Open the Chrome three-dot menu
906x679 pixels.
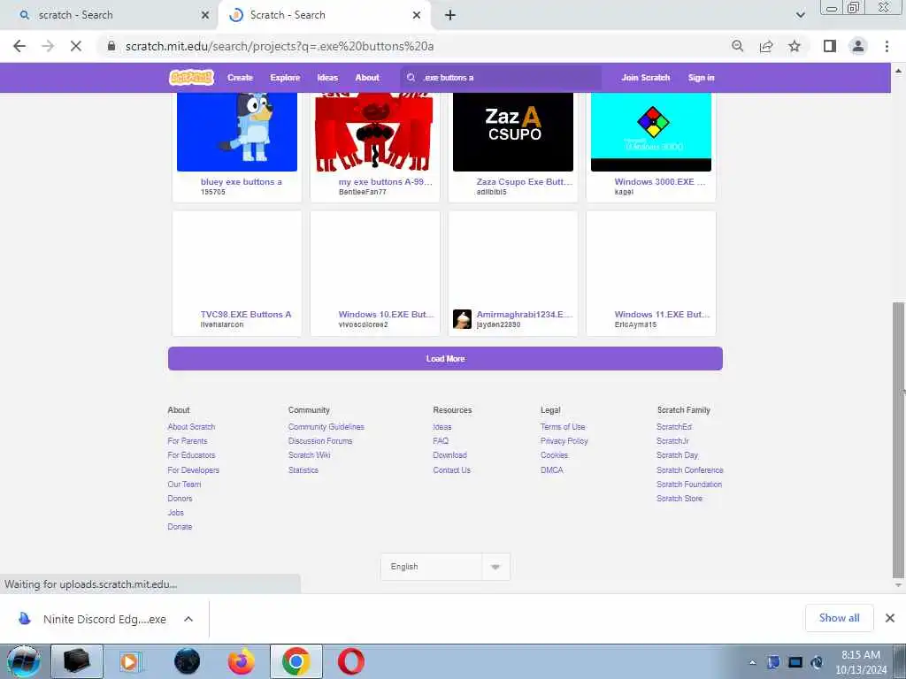coord(887,46)
